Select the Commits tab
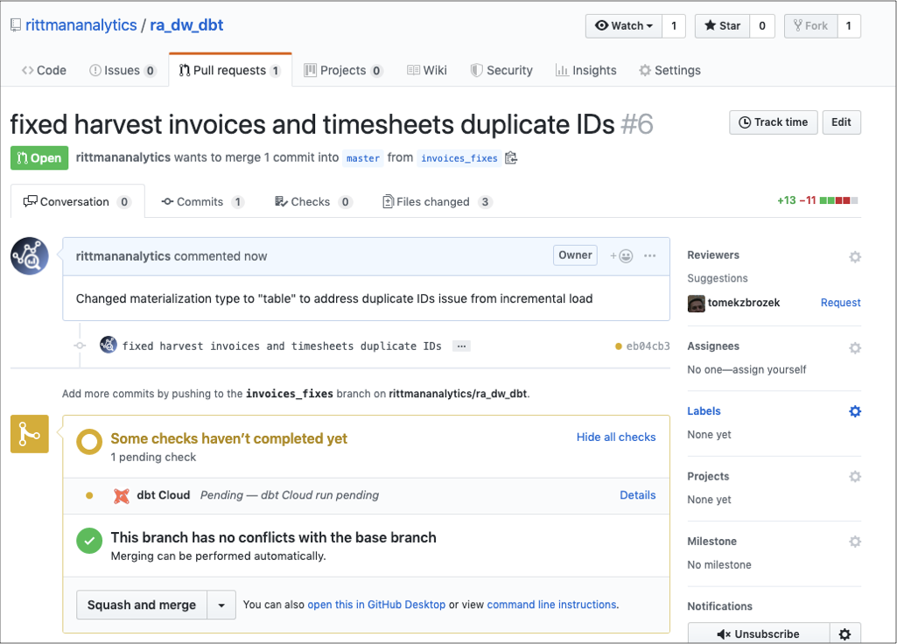This screenshot has width=897, height=644. coord(202,202)
